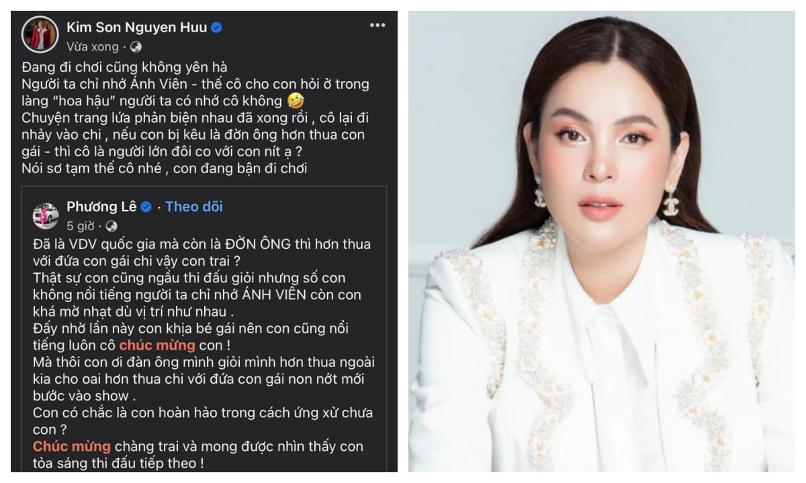The height and width of the screenshot is (483, 806).
Task: Click the verified badge beside Phương Lê
Action: (x=146, y=207)
